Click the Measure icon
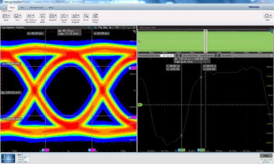 pos(52,15)
